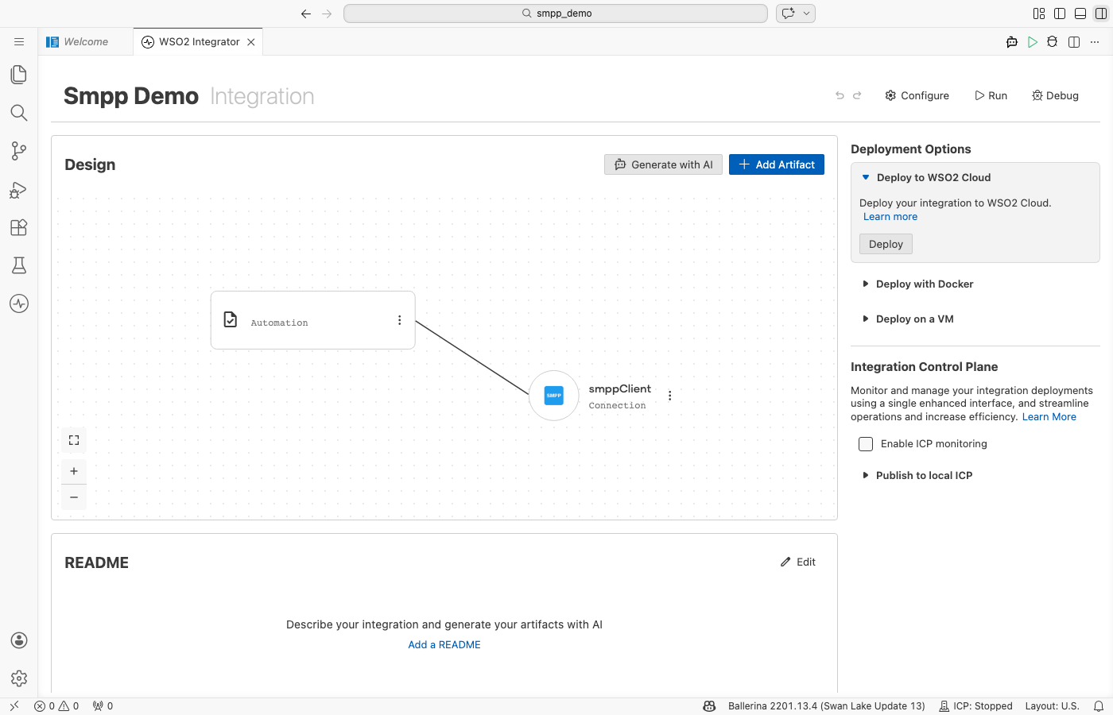
Task: Open remote window indicator in status bar
Action: click(x=14, y=706)
